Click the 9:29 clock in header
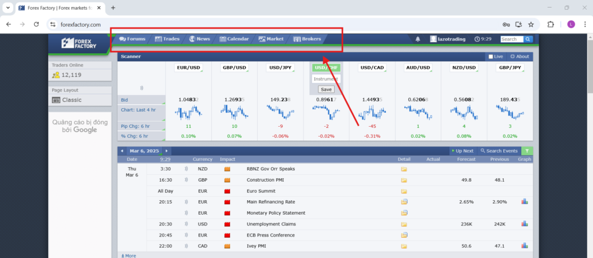Screen dimensions: 593x258 tap(483, 39)
